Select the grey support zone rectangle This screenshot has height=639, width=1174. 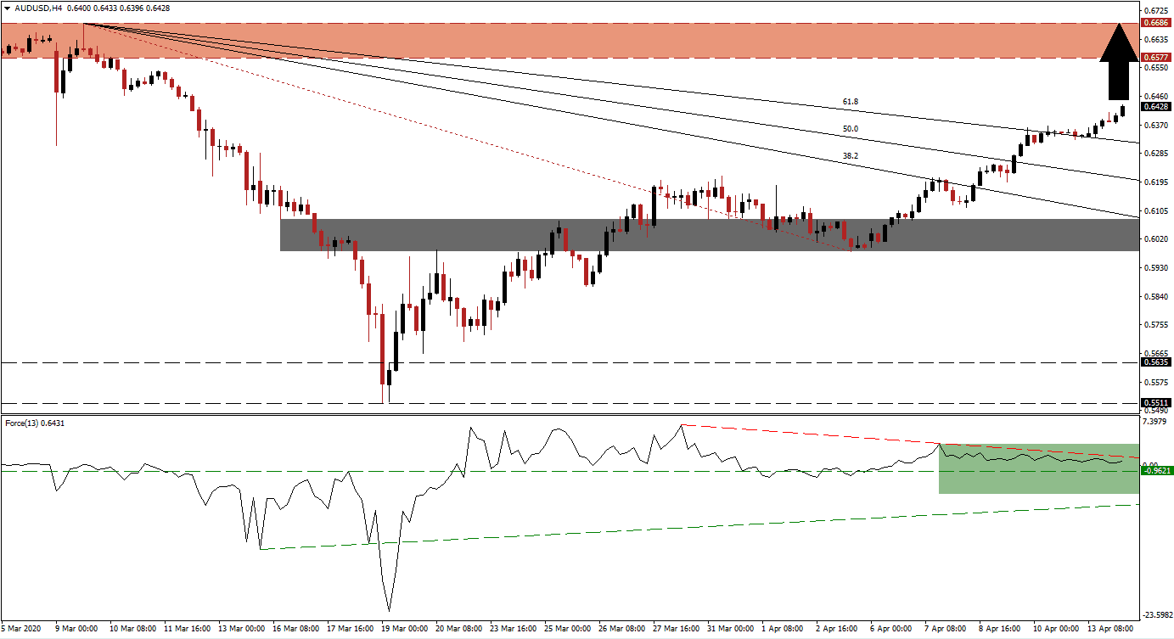point(709,235)
